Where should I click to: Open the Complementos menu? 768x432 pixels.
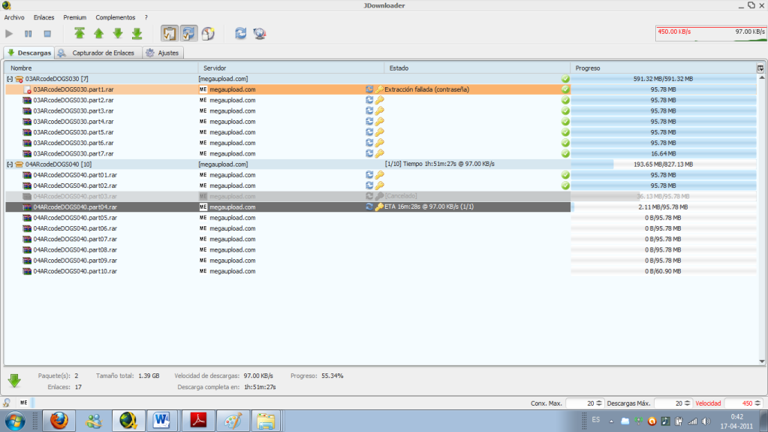[115, 17]
